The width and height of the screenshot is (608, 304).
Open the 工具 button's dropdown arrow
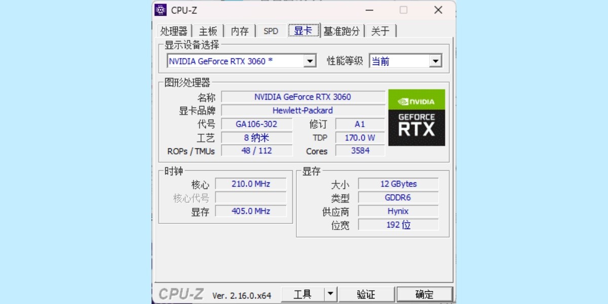click(330, 294)
